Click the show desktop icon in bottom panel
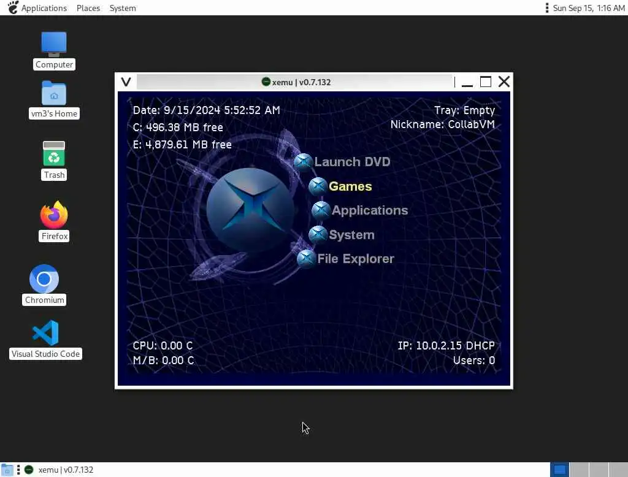628x477 pixels. 7,470
